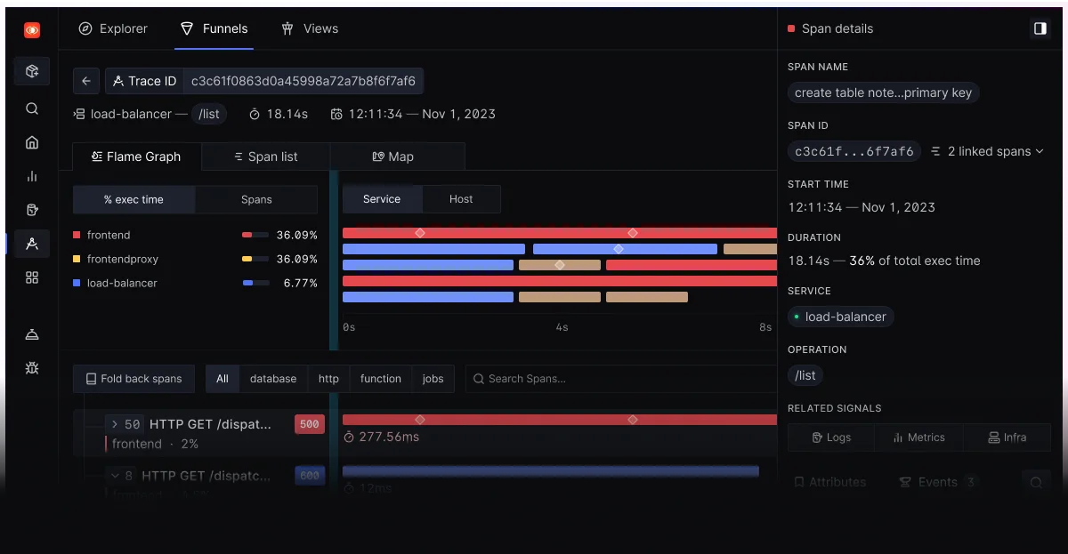Click the Fold back spans button
1068x554 pixels.
133,379
